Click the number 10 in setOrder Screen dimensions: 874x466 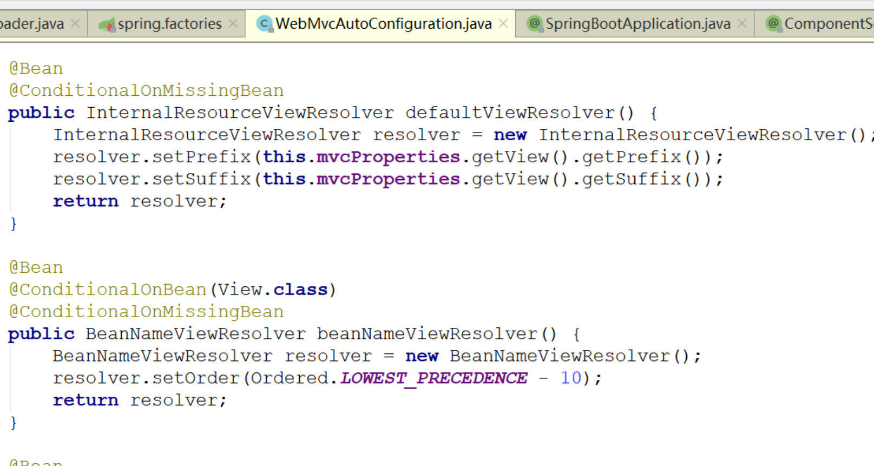point(571,378)
